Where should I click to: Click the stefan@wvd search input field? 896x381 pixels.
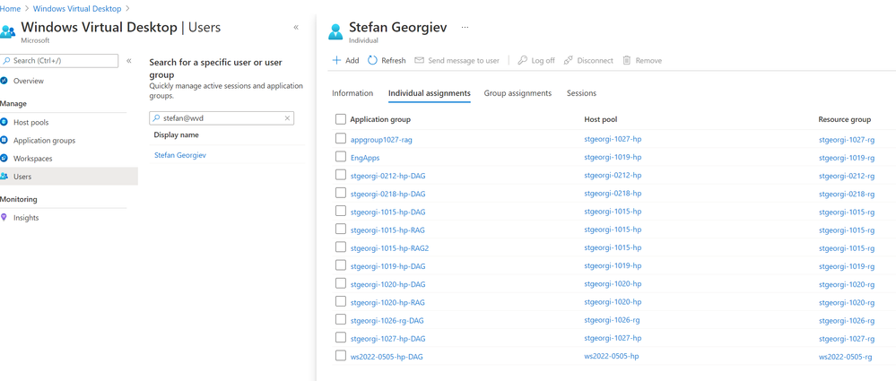coord(221,118)
